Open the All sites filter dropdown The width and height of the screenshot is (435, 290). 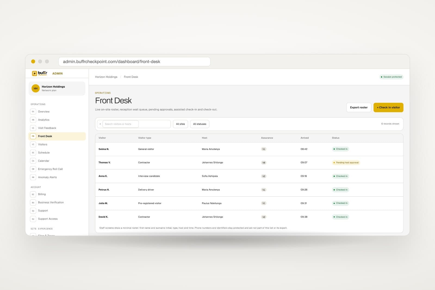(x=181, y=124)
